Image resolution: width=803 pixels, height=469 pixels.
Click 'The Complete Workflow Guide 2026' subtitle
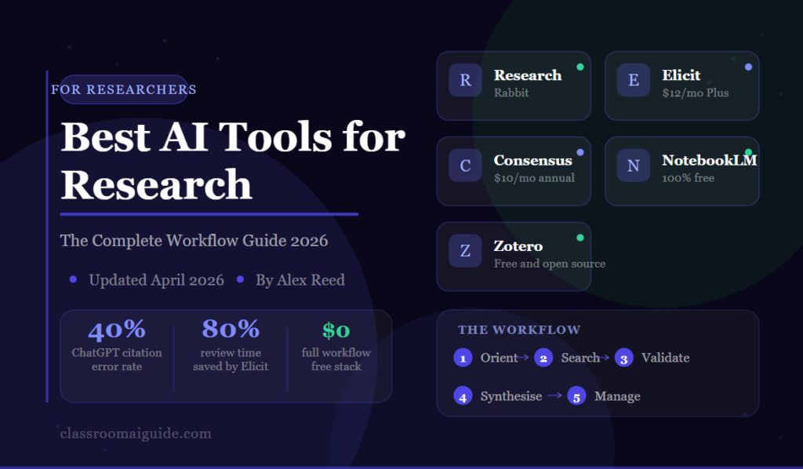pyautogui.click(x=194, y=241)
